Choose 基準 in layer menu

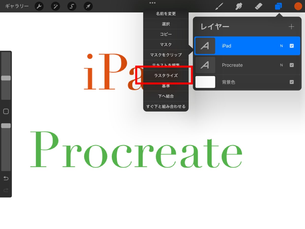click(166, 86)
